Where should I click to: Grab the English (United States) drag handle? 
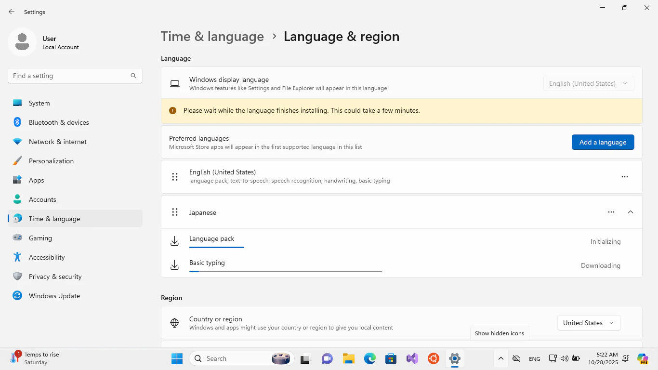(175, 177)
